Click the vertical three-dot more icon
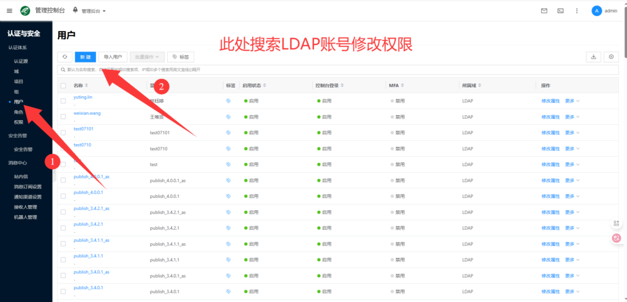Viewport: 627px width, 302px height. [x=577, y=11]
